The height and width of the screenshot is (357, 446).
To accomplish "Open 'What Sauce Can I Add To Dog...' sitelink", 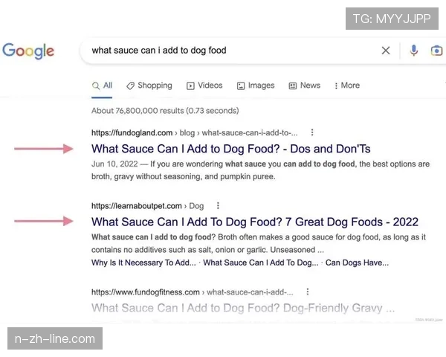I will 261,263.
